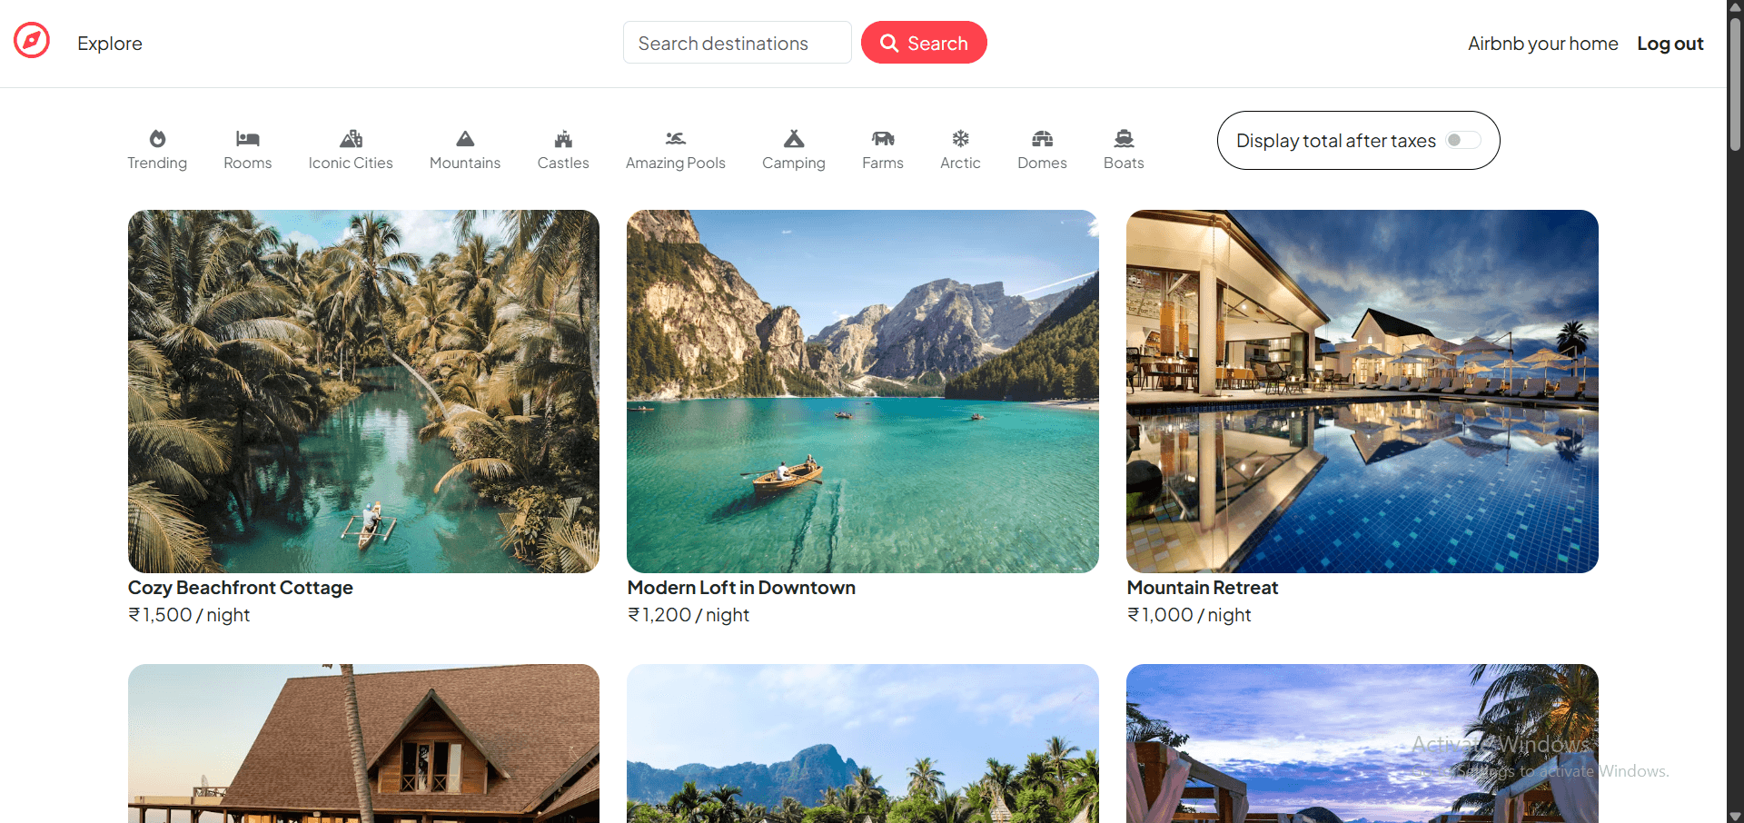Click the Farms category label

tap(883, 163)
